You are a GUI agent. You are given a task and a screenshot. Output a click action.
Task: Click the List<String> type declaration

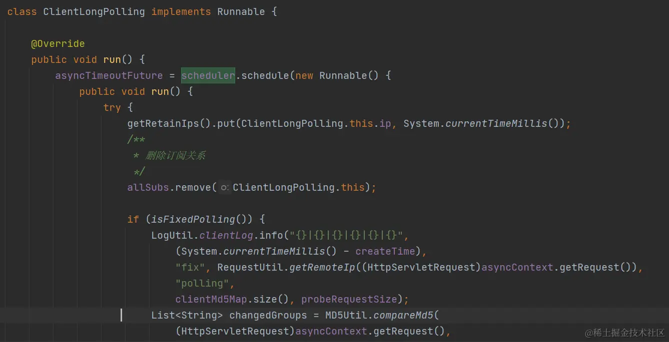click(x=187, y=315)
